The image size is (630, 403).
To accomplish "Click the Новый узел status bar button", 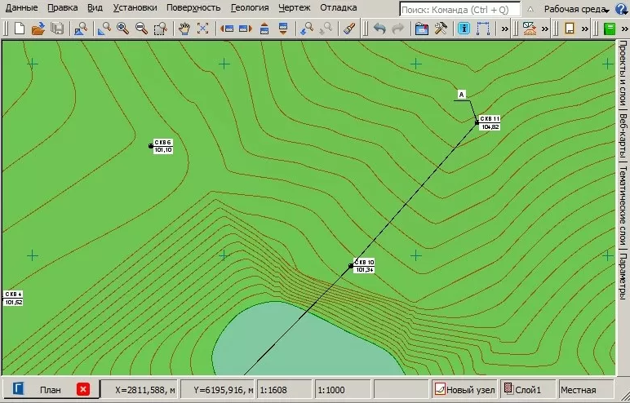I will pyautogui.click(x=464, y=389).
